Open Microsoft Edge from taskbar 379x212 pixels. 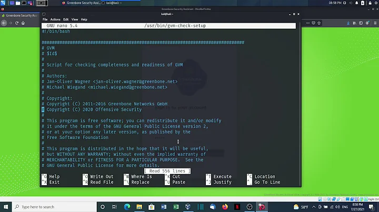coord(127,207)
